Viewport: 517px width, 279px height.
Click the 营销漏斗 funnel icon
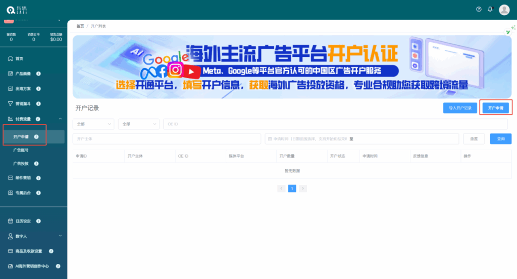pos(11,104)
